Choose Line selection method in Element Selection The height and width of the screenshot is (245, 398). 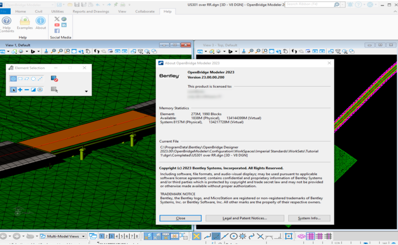(x=40, y=79)
